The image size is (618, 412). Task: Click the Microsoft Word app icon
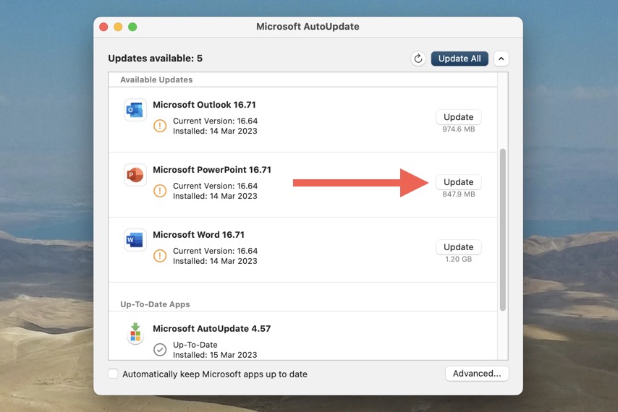(x=135, y=240)
